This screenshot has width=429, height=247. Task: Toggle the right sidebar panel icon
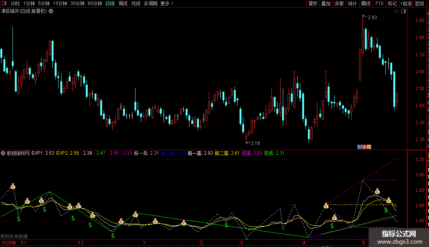click(404, 11)
